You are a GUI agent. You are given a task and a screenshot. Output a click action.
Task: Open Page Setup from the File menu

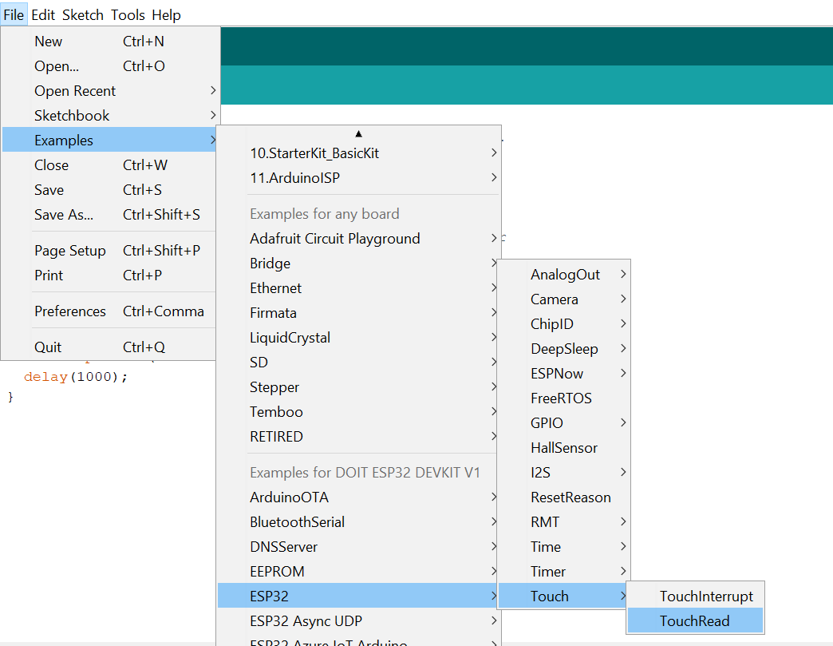(x=110, y=251)
